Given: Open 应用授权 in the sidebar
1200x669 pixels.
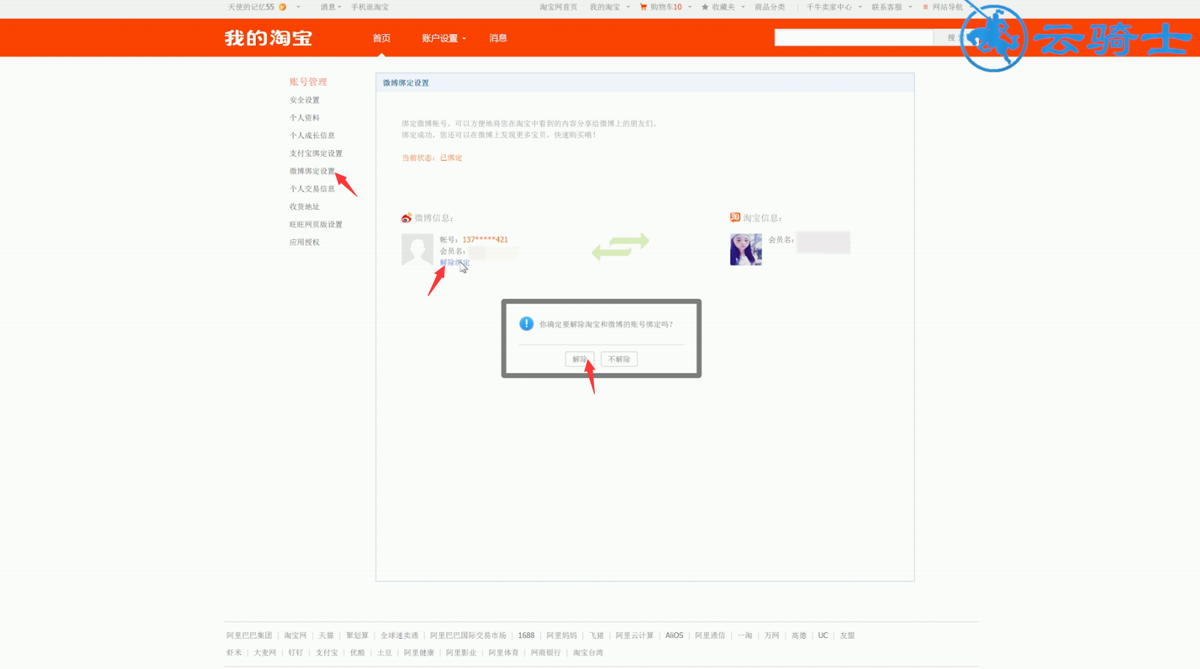Looking at the screenshot, I should (x=304, y=242).
